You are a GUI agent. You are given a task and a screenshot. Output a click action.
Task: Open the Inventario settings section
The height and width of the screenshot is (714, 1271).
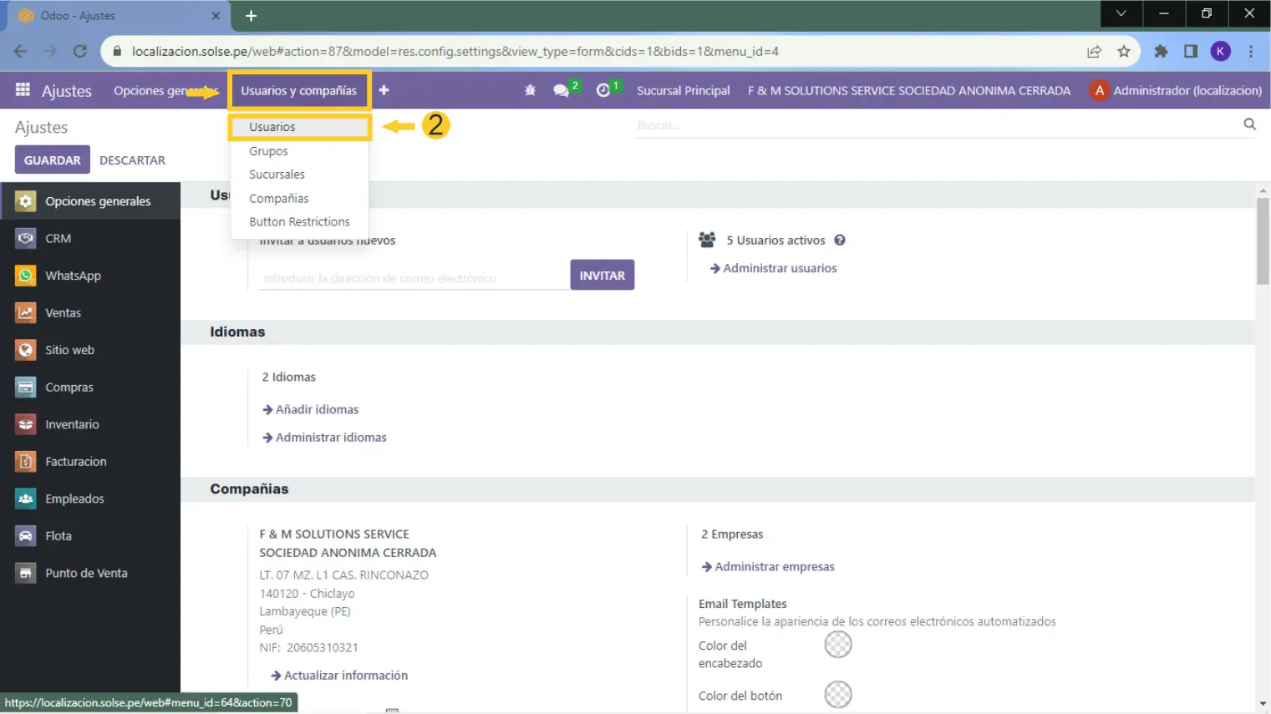coord(90,424)
